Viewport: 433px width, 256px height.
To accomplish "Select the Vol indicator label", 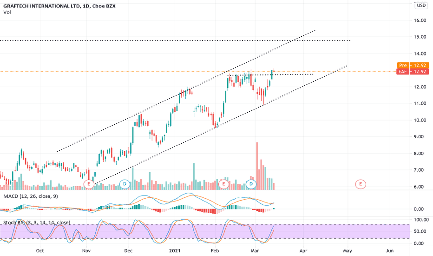I will (x=7, y=12).
